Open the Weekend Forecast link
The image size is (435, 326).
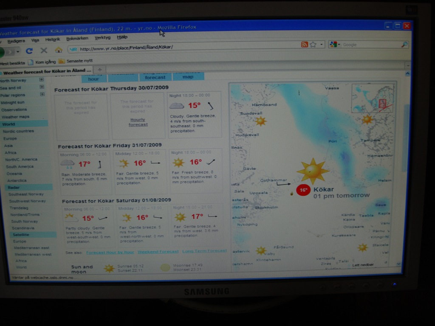pos(158,252)
